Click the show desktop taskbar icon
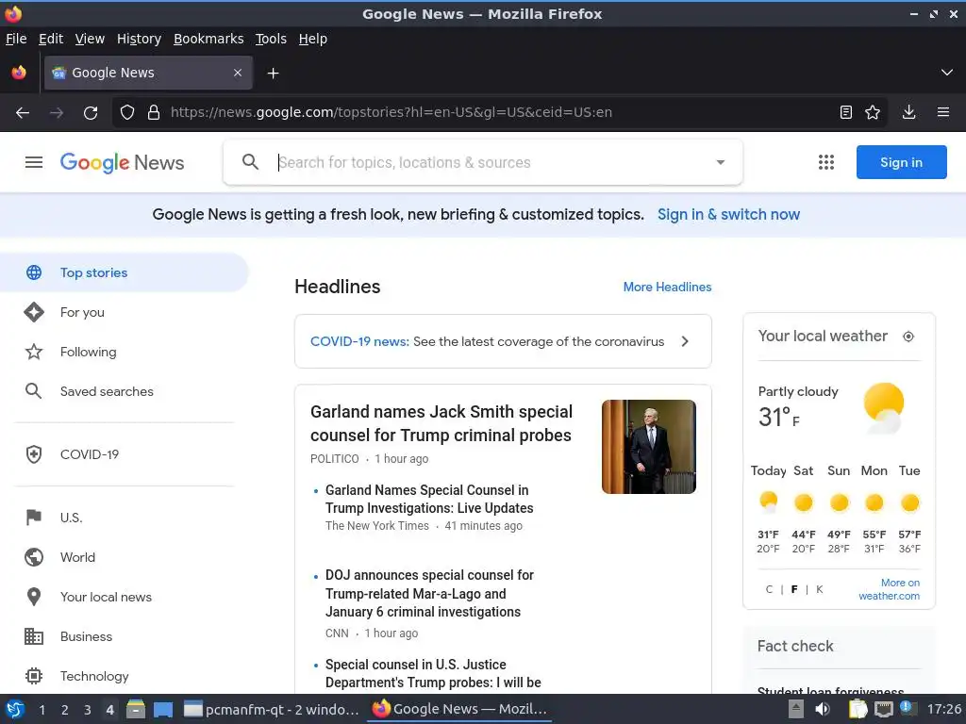Screen dimensions: 966x724 tap(163, 709)
